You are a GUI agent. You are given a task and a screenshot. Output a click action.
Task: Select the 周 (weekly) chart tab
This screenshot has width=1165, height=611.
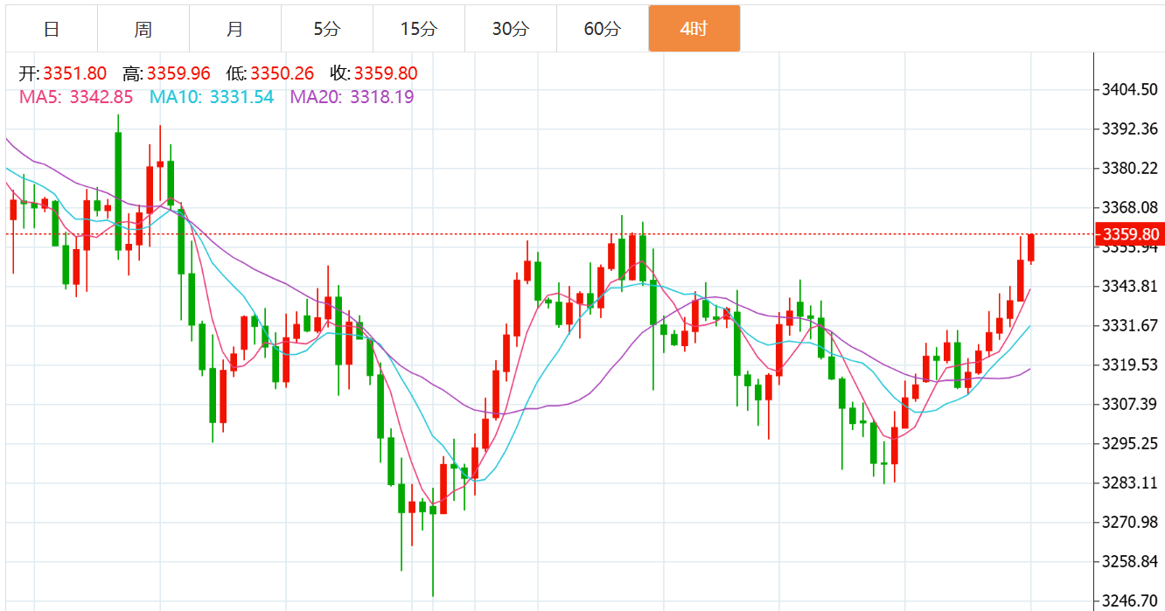143,29
